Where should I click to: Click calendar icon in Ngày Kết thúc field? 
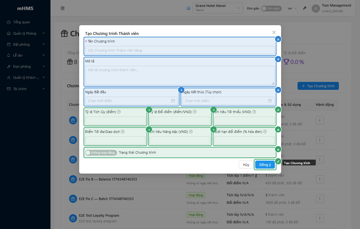point(270,101)
